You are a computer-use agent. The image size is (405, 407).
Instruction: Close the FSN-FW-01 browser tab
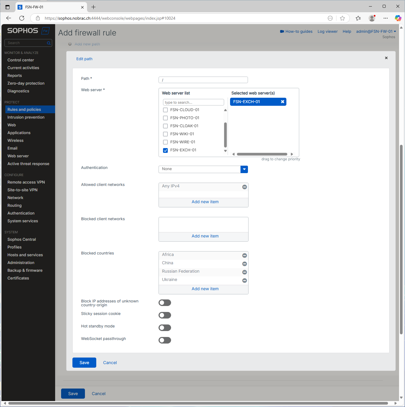point(83,7)
